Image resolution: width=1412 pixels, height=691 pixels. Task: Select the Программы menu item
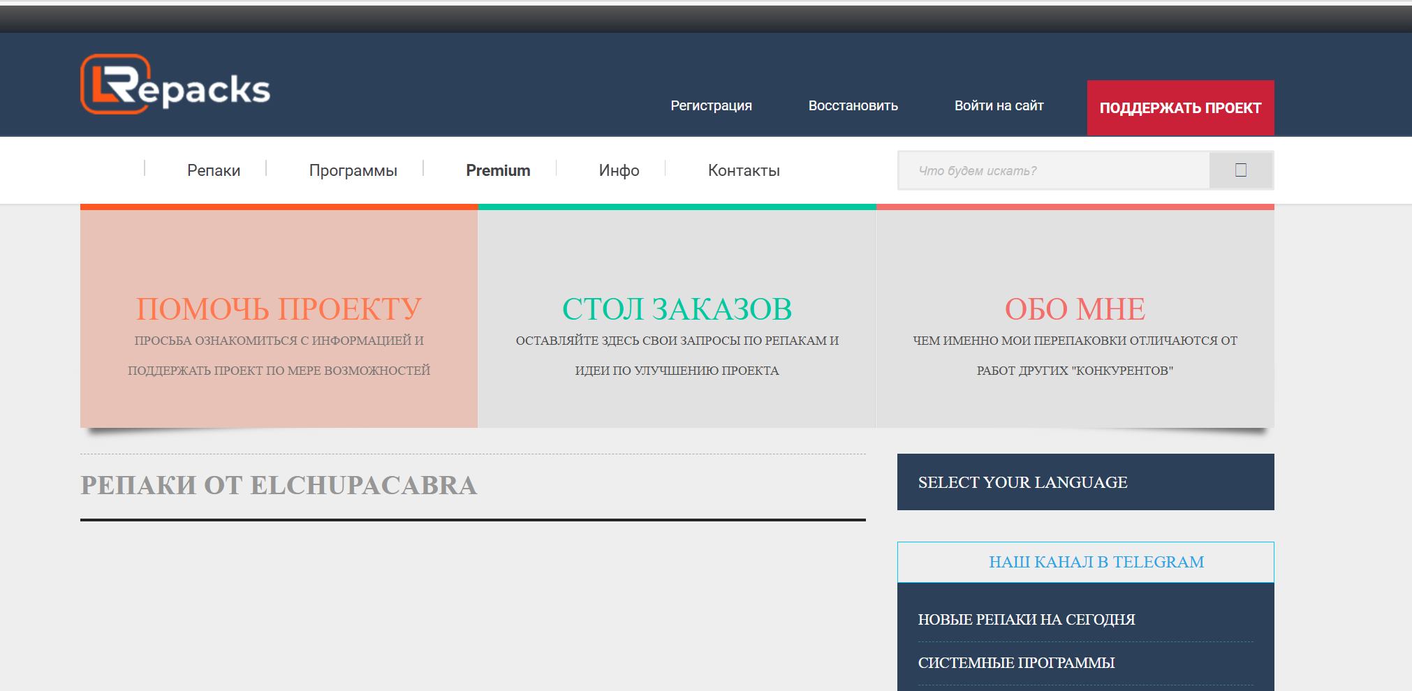click(x=353, y=171)
